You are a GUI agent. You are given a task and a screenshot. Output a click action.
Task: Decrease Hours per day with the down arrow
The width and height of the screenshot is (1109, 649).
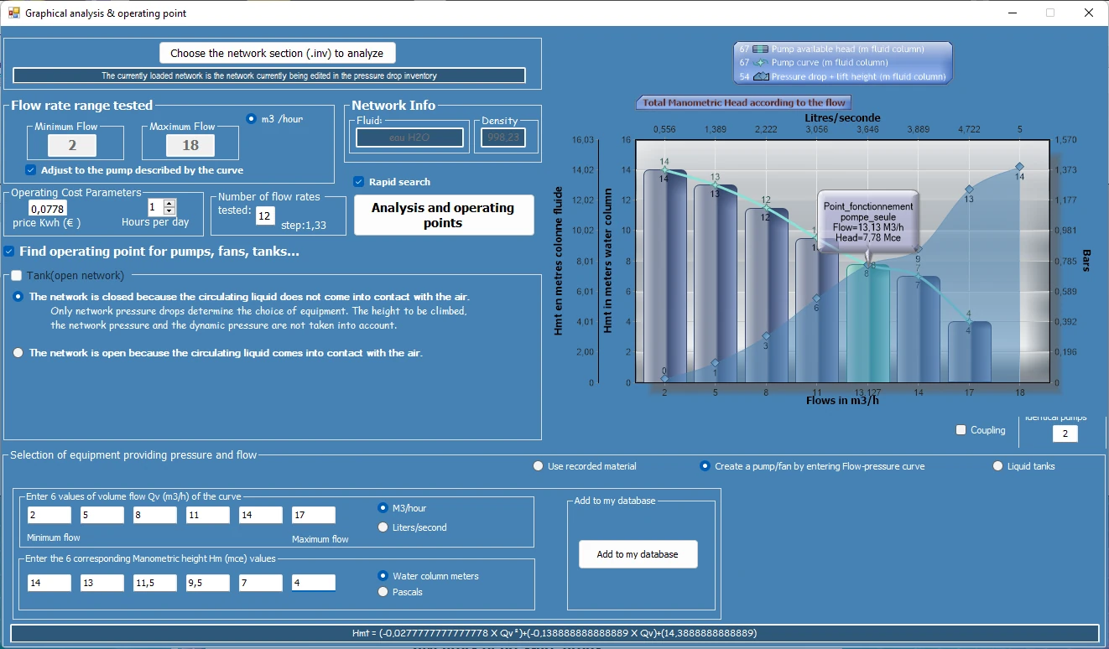[x=169, y=211]
